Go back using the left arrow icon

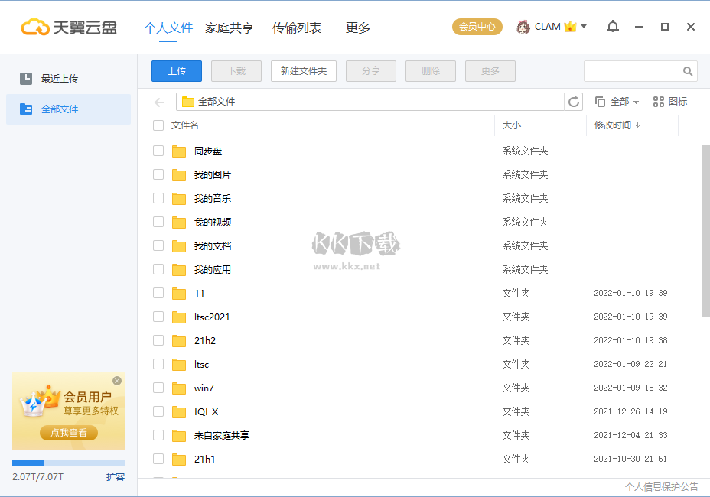[x=159, y=102]
